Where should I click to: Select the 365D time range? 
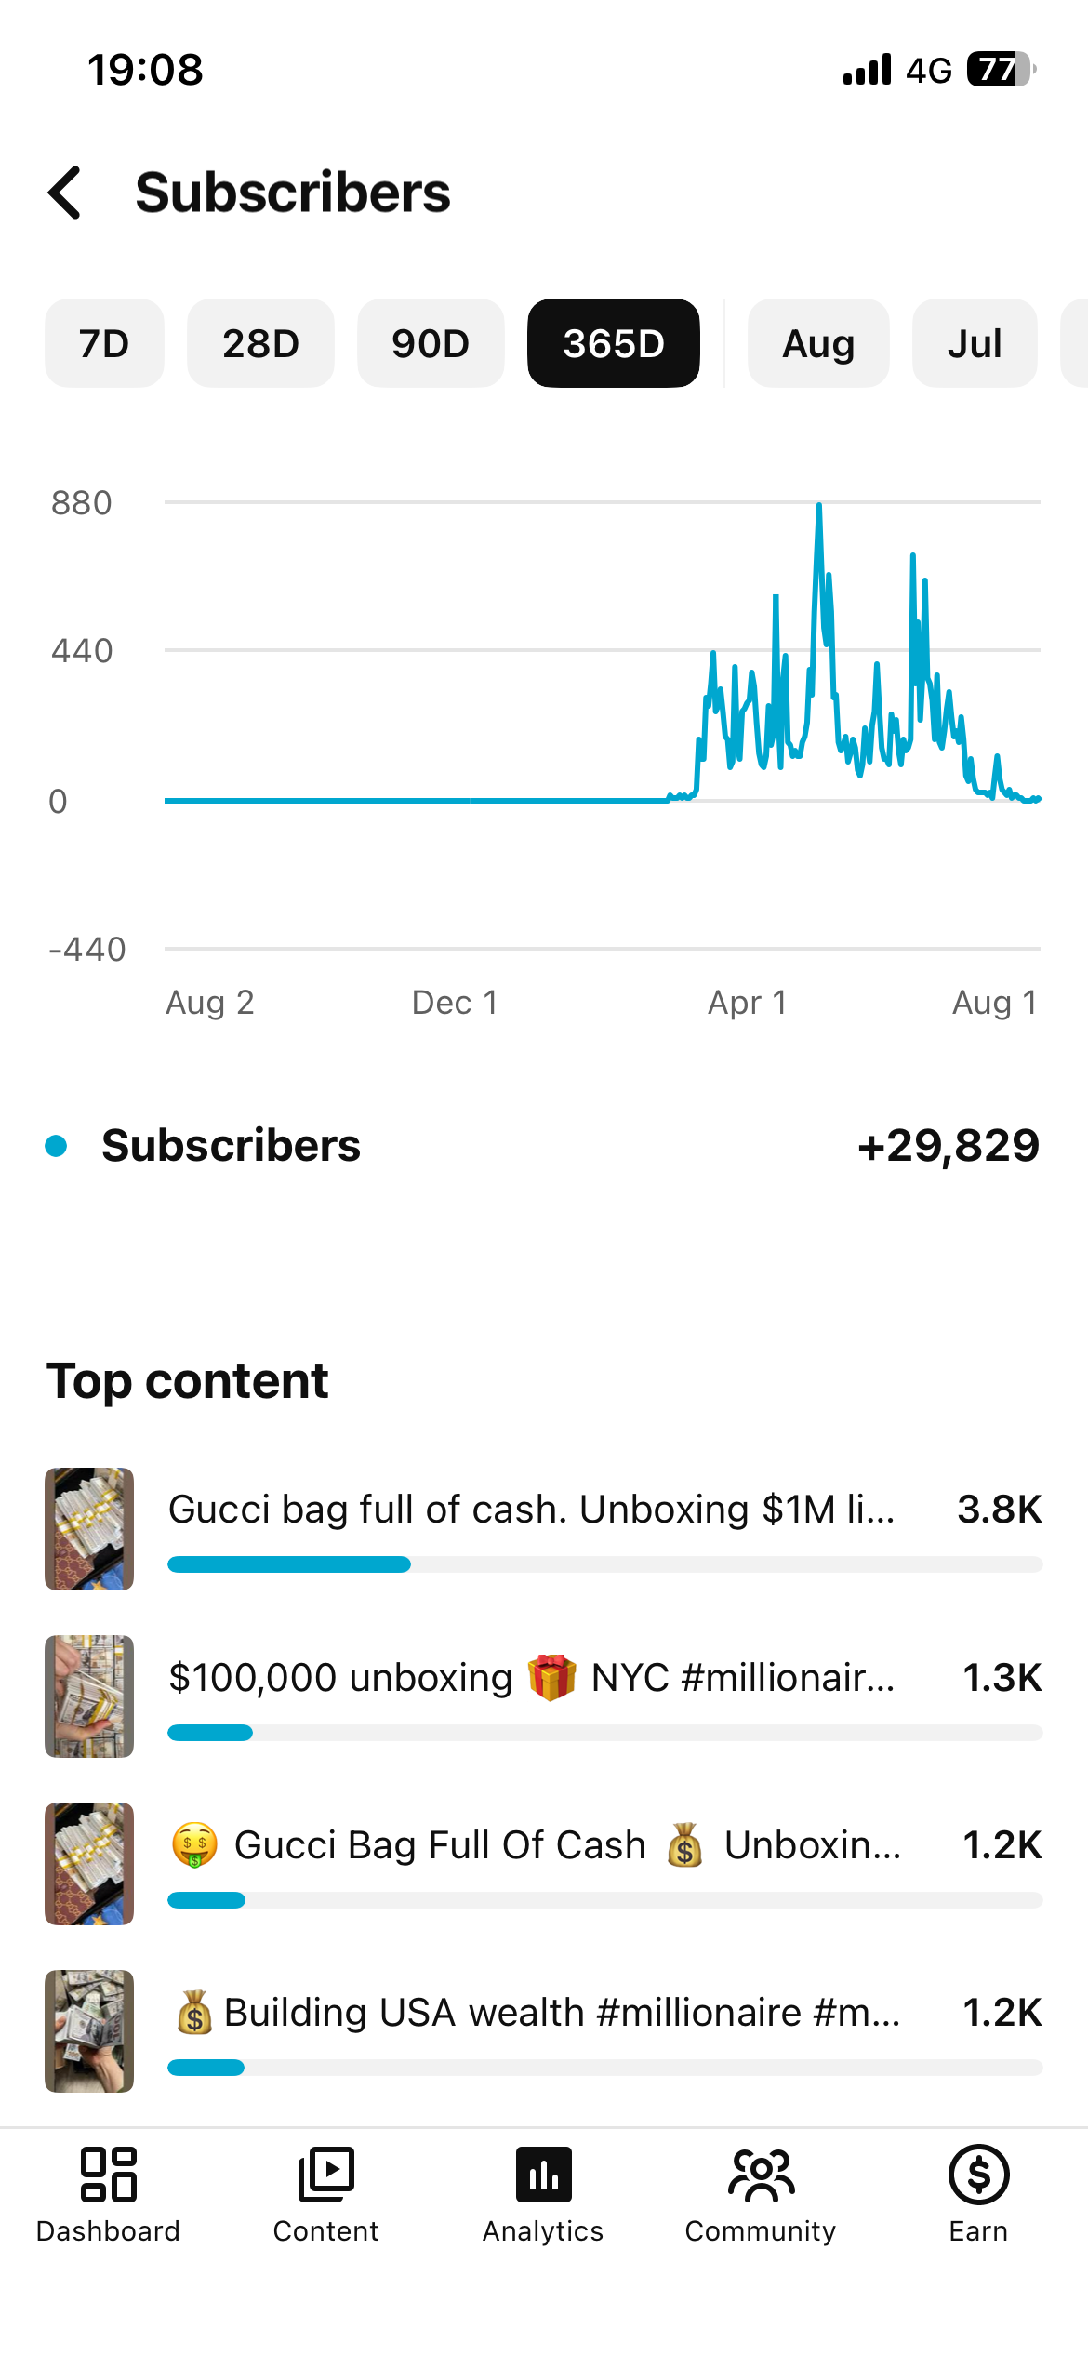click(614, 343)
